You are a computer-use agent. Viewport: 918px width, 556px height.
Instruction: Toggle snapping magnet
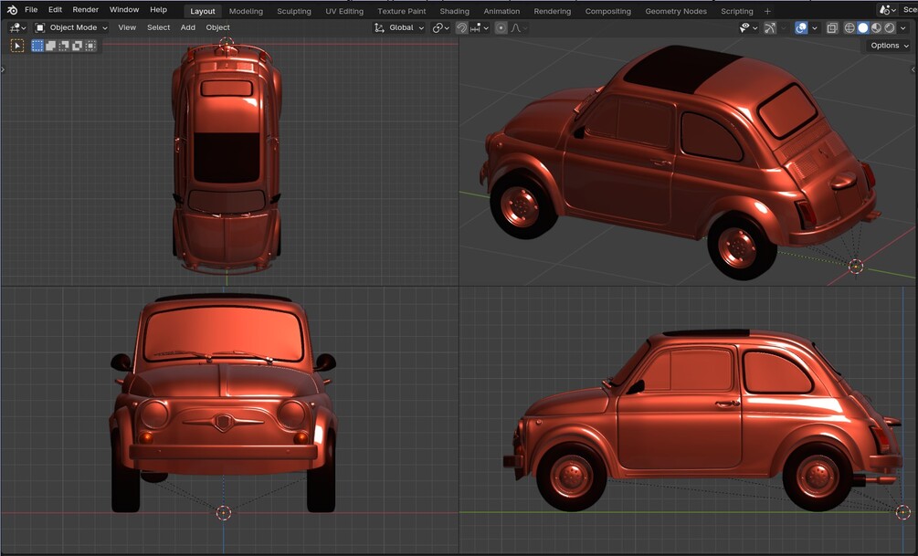point(461,28)
